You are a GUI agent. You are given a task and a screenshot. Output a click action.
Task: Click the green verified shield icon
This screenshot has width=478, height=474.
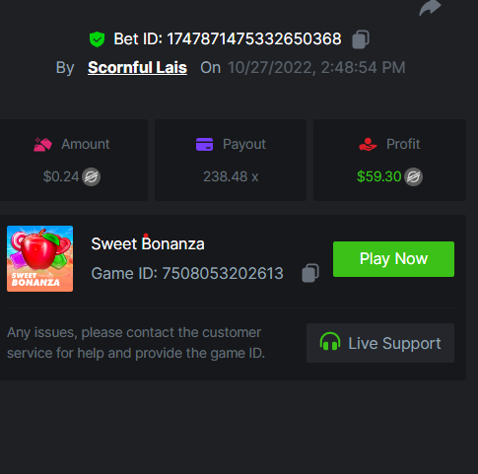97,39
